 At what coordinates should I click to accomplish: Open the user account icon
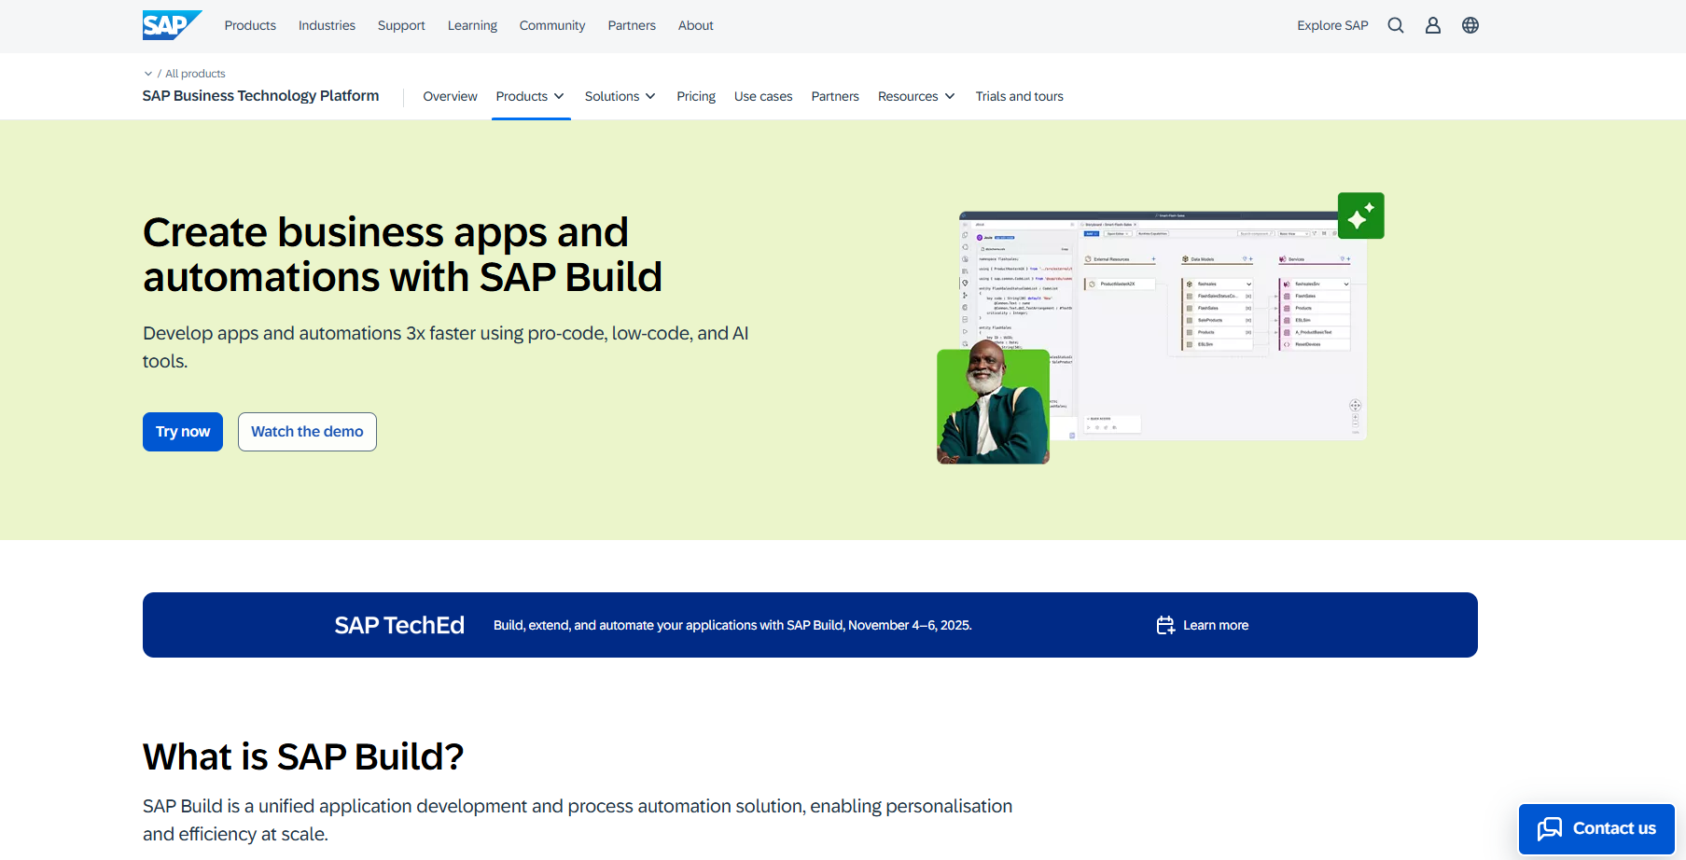1433,25
